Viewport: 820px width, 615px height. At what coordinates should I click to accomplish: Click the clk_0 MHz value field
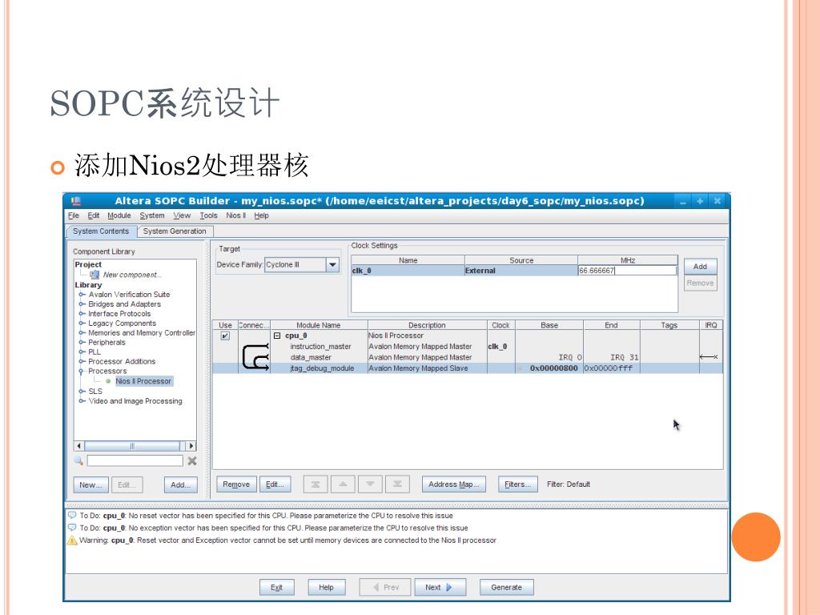point(628,271)
